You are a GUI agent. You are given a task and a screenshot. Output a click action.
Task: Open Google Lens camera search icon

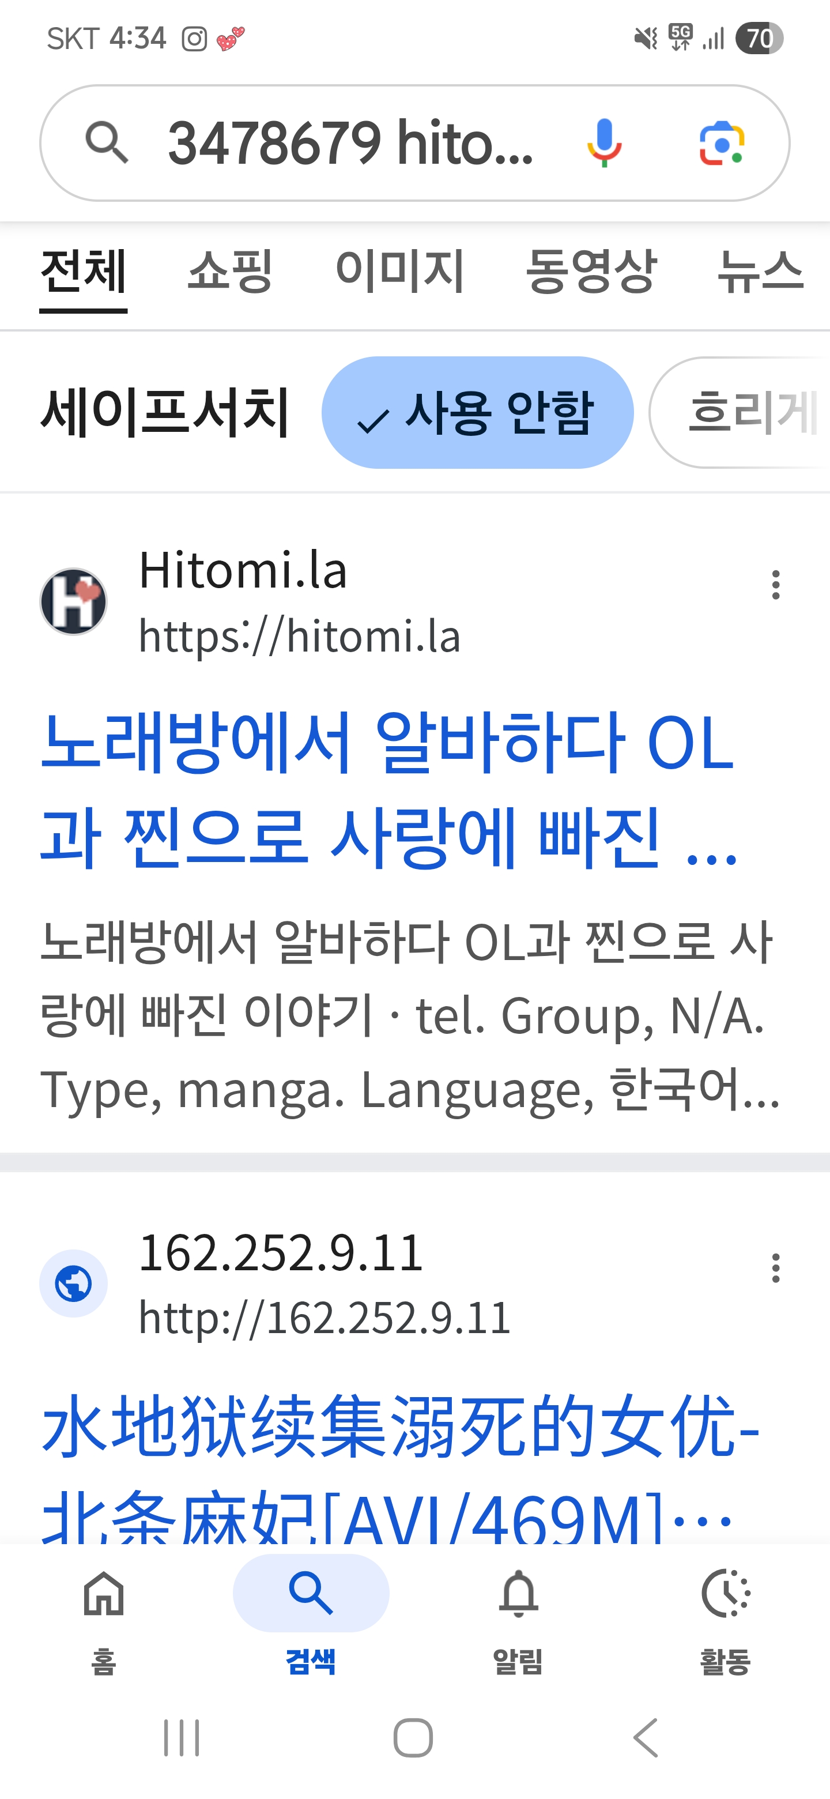pos(722,143)
